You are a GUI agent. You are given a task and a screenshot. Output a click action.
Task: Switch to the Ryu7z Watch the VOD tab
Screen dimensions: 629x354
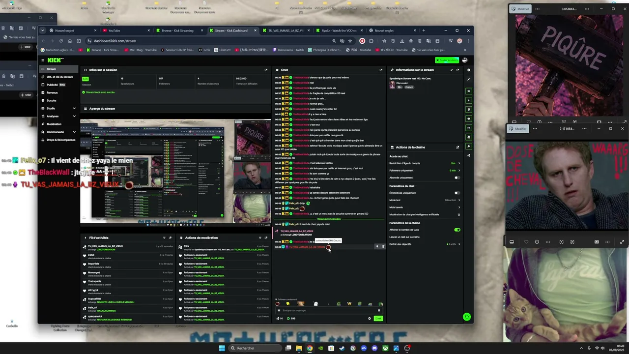coord(339,30)
